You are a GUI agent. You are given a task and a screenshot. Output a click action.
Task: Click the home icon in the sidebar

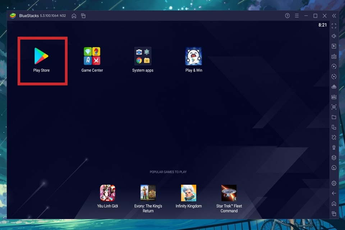(334, 203)
